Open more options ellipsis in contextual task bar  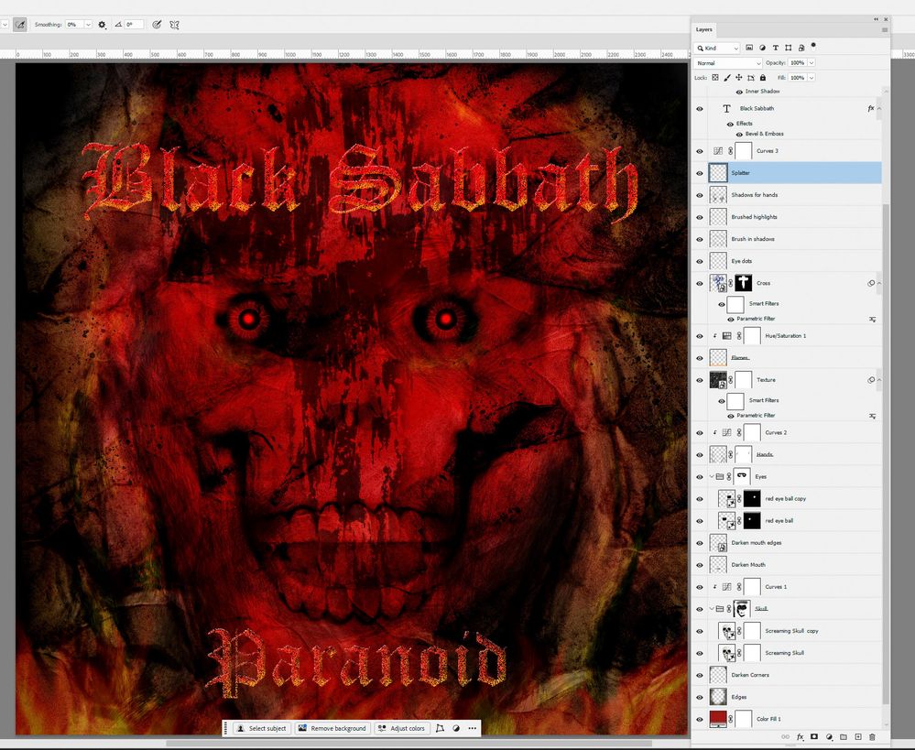[x=472, y=728]
